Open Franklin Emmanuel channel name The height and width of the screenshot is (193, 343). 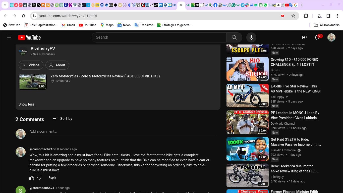283,150
